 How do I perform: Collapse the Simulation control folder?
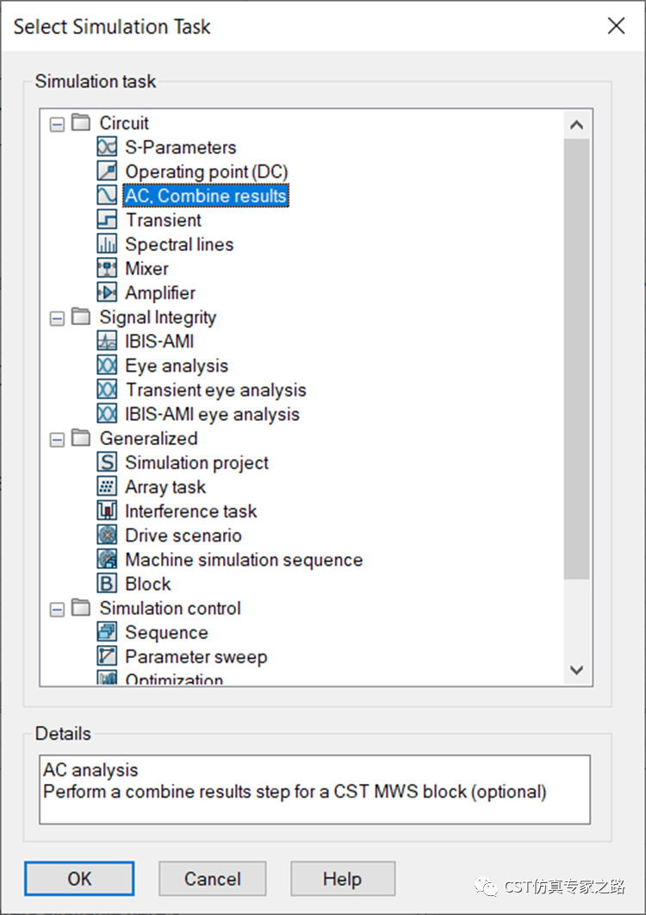(x=57, y=610)
